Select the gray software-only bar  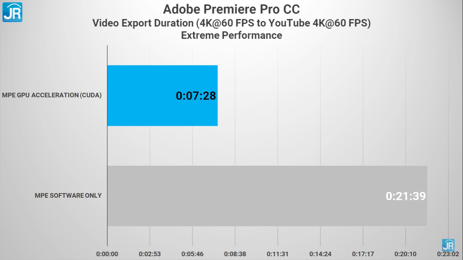(x=237, y=196)
